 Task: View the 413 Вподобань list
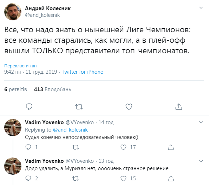(53, 89)
